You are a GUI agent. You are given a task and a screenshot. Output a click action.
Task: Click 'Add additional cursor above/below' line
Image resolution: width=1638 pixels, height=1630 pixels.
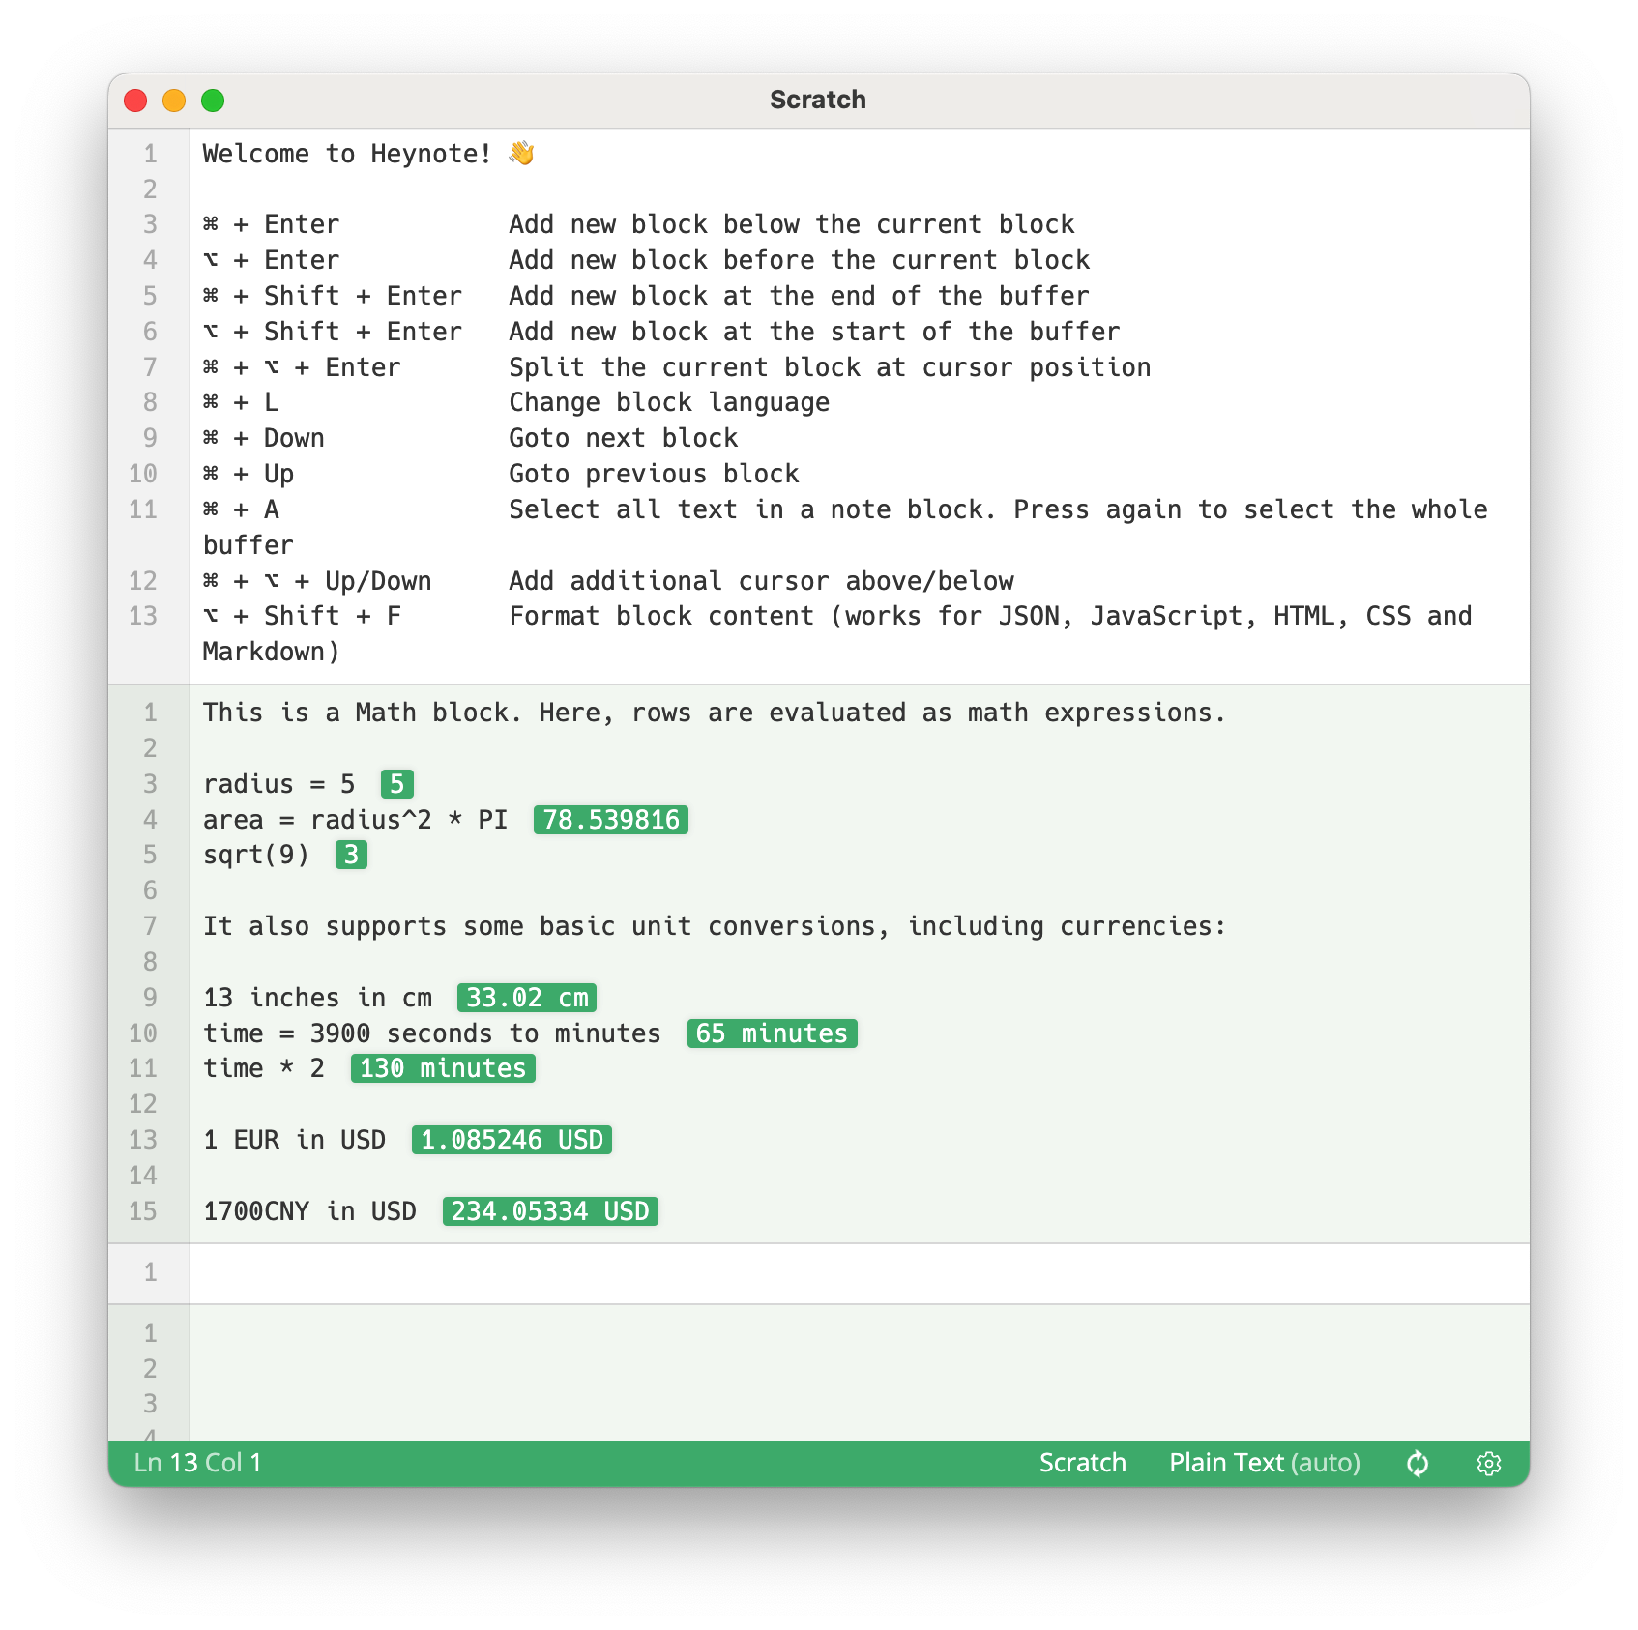[762, 581]
